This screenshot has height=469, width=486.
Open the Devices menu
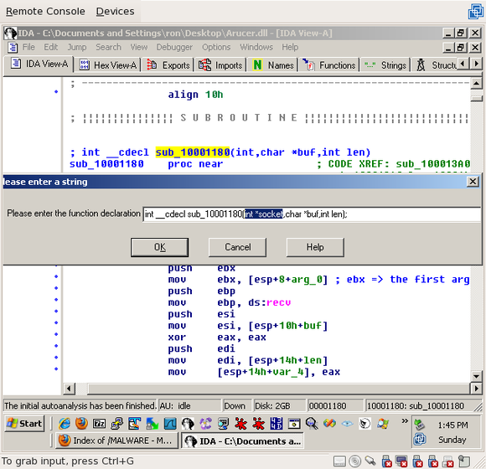(x=115, y=12)
